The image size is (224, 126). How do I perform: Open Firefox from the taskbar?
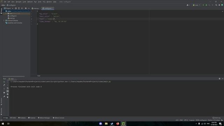pyautogui.click(x=118, y=124)
